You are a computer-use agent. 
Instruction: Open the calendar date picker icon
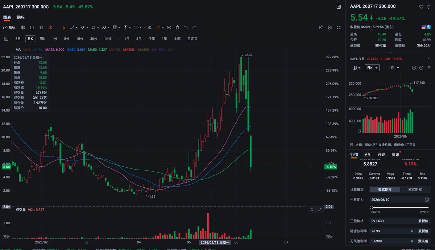(427, 199)
